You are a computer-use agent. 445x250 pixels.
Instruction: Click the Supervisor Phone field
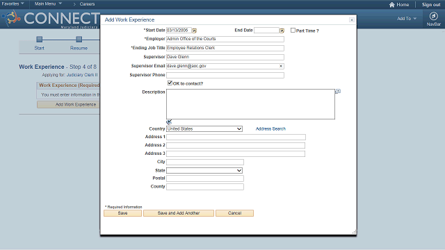(x=225, y=75)
